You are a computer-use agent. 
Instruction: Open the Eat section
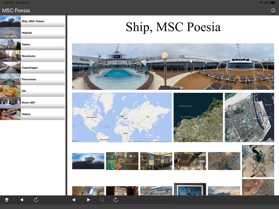click(x=32, y=91)
